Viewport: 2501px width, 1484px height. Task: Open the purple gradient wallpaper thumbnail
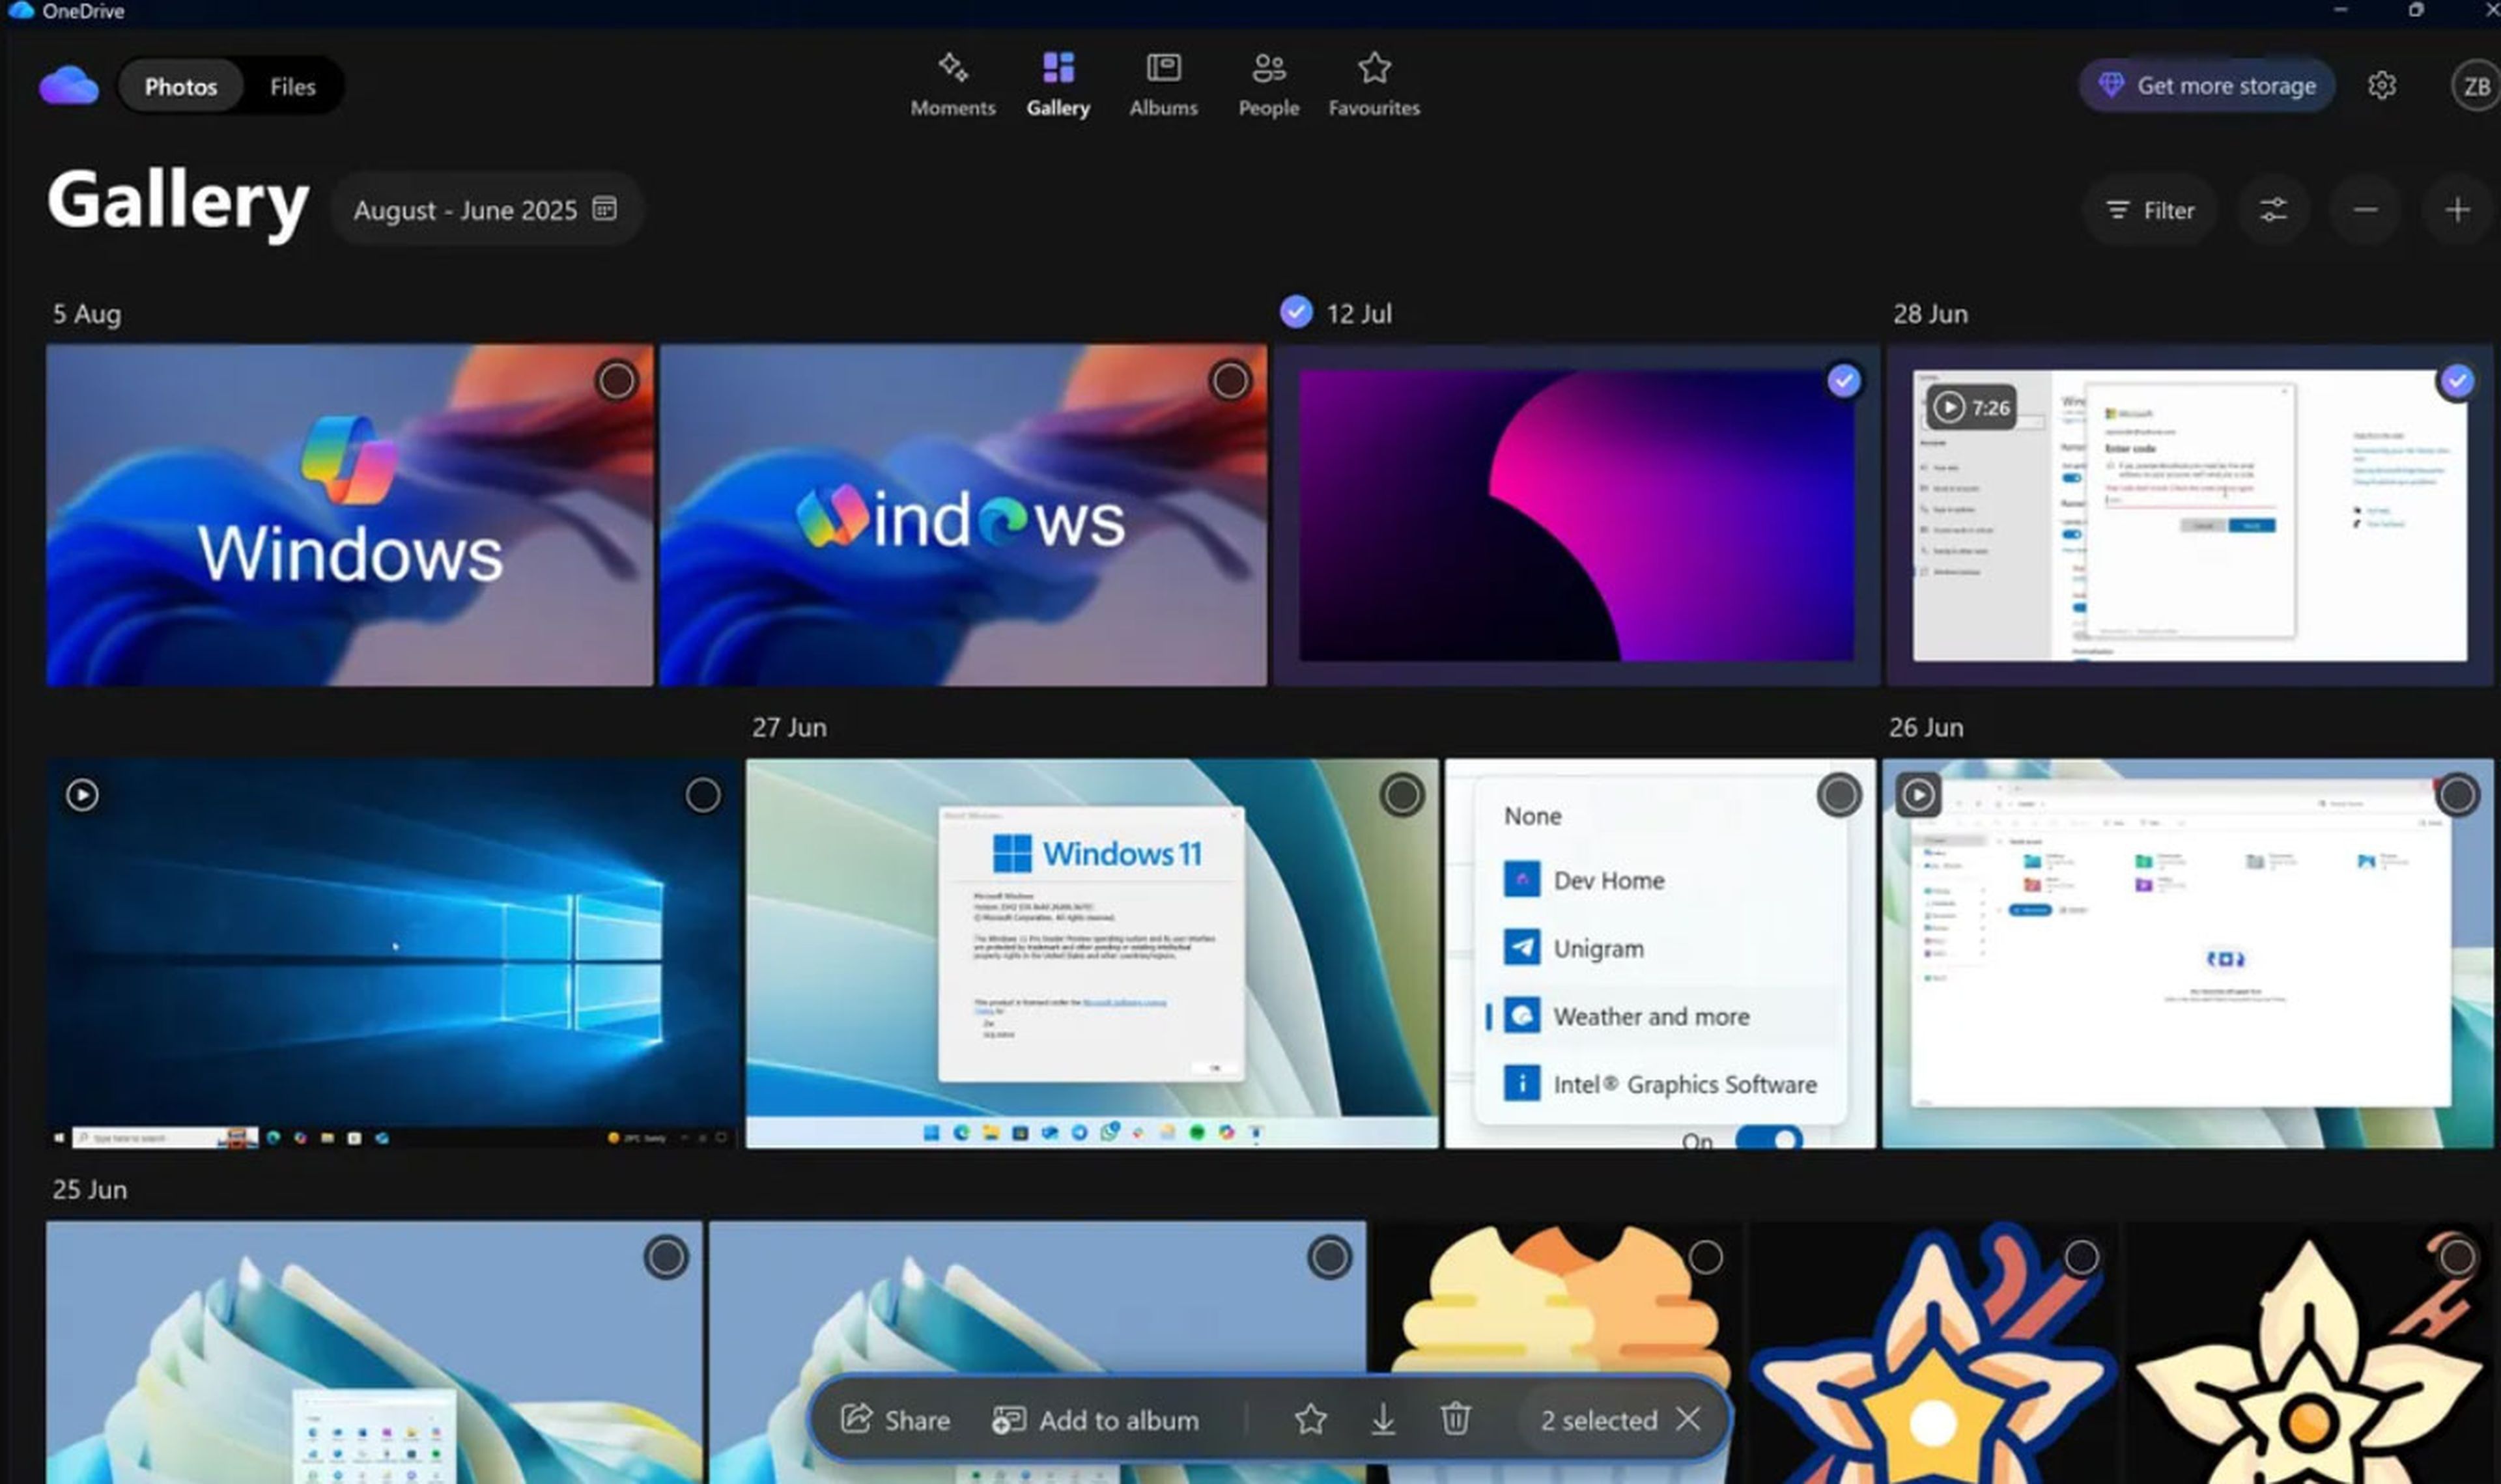1576,515
